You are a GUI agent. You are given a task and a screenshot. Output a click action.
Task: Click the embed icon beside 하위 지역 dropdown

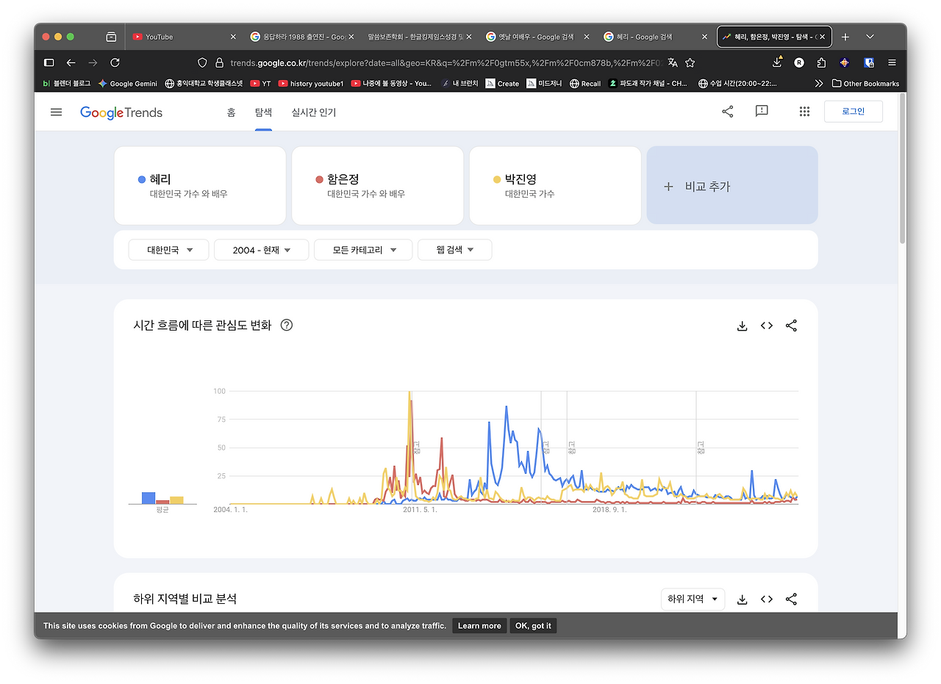tap(766, 599)
